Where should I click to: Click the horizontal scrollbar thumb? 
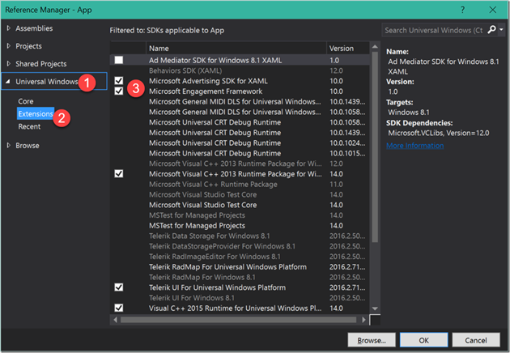[x=239, y=320]
